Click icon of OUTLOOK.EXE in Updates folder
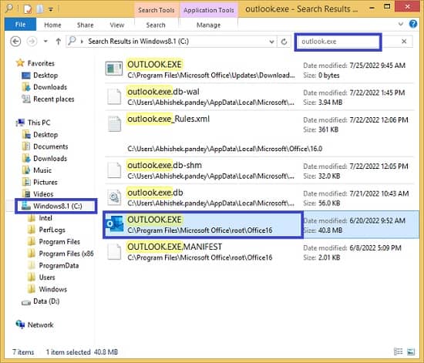This screenshot has height=363, width=424. [x=114, y=69]
